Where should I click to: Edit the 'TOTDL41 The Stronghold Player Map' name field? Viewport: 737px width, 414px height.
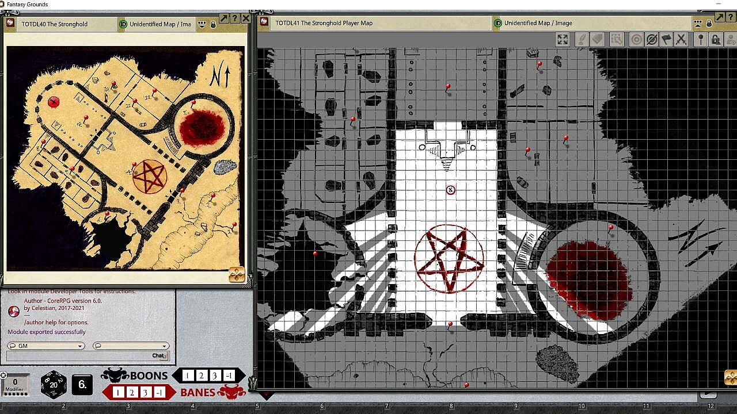pyautogui.click(x=382, y=24)
